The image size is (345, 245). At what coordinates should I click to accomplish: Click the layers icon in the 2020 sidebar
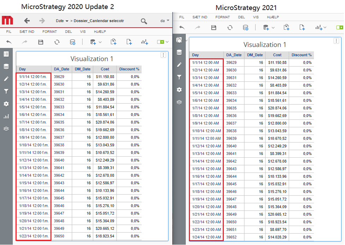(6, 129)
